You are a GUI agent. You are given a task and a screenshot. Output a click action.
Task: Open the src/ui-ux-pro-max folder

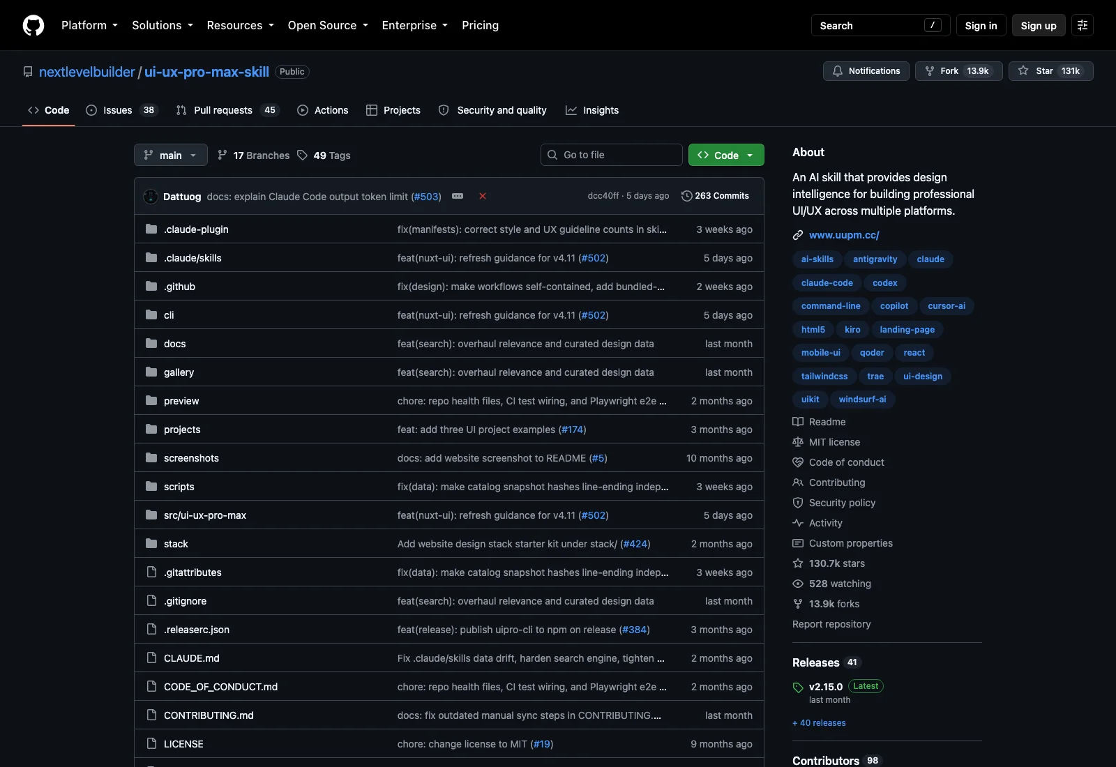click(205, 515)
